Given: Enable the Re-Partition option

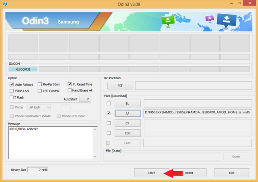Looking at the screenshot, I should [40, 84].
